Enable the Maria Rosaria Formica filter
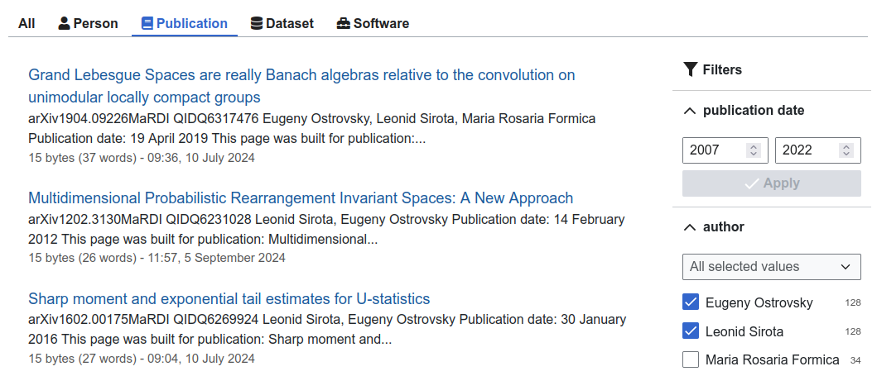877x376 pixels. (x=691, y=360)
